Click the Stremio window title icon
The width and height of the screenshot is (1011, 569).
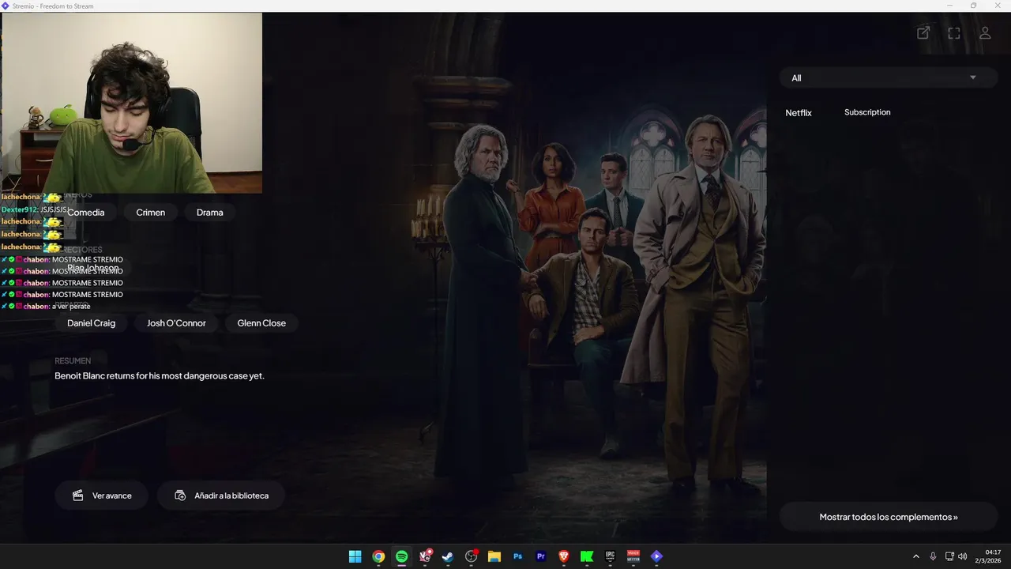coord(6,6)
